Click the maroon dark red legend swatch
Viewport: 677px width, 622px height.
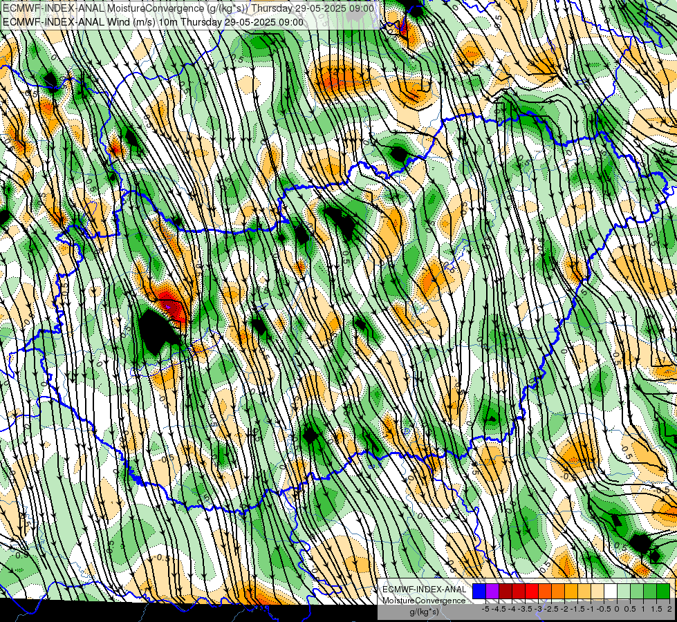tap(506, 591)
